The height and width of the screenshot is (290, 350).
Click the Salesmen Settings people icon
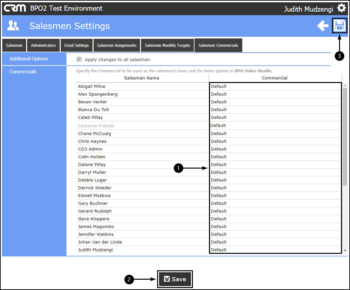click(x=13, y=26)
